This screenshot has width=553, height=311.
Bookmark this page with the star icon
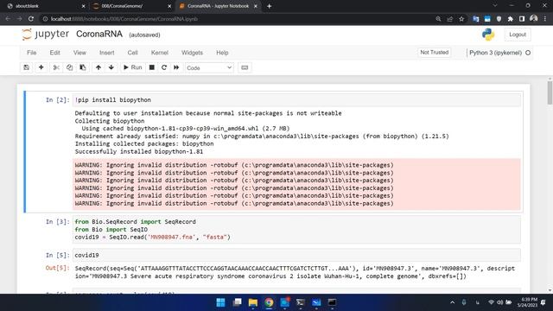pyautogui.click(x=461, y=19)
